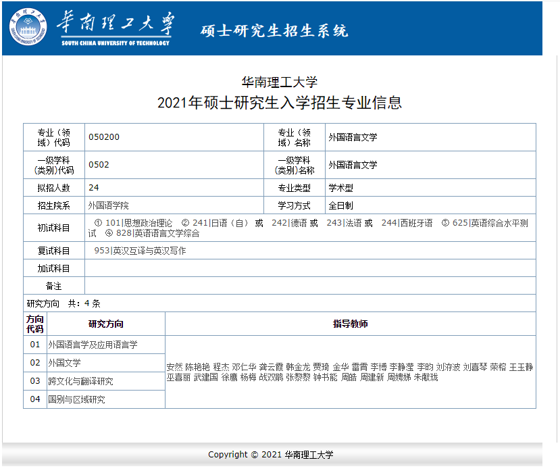560x475 pixels.
Task: Click advisor name 安然
Action: pos(175,367)
